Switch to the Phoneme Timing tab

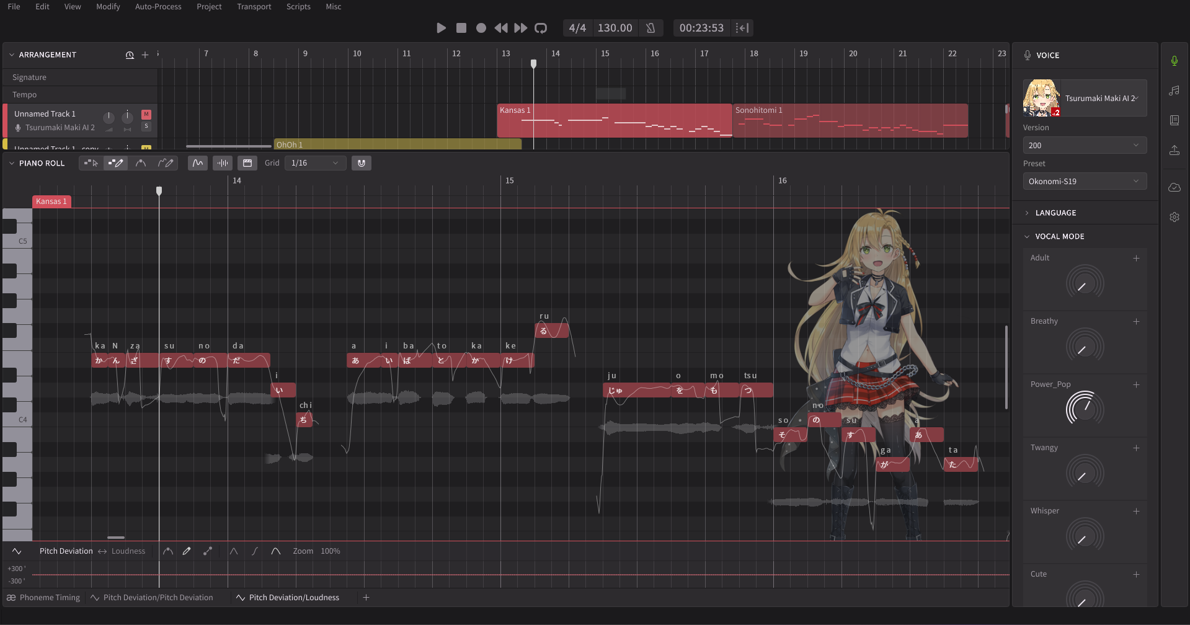pos(43,598)
